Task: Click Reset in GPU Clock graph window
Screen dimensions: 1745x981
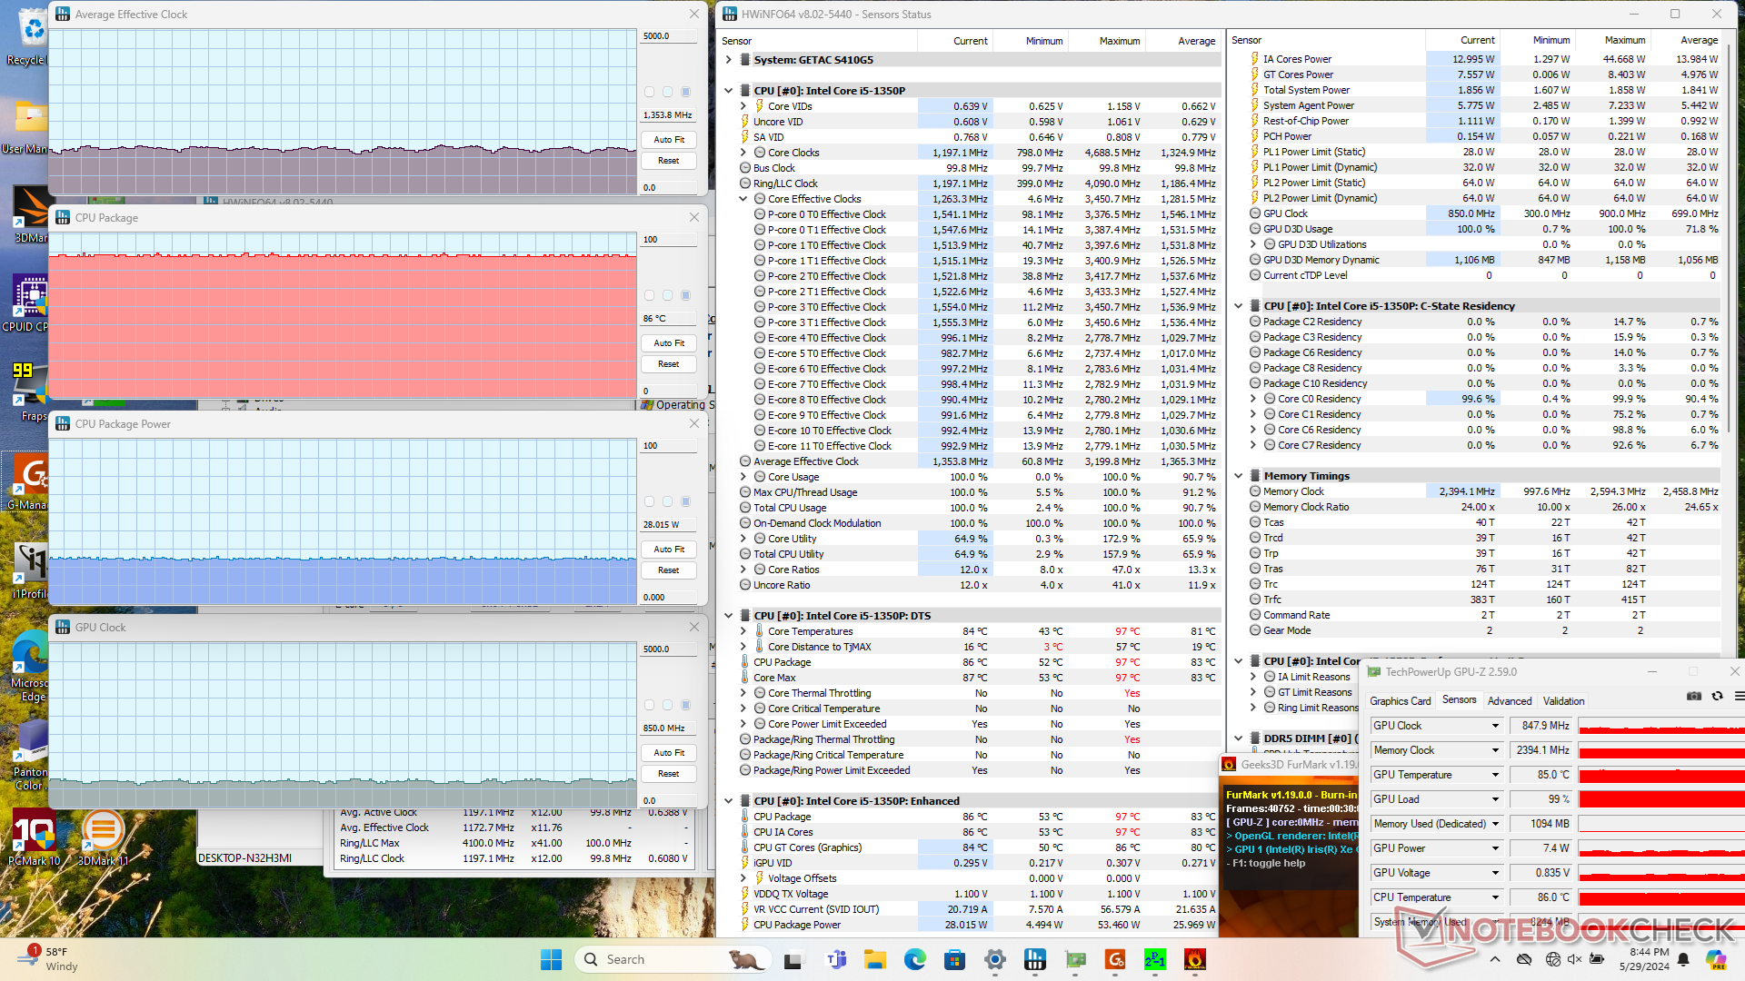Action: 668,774
